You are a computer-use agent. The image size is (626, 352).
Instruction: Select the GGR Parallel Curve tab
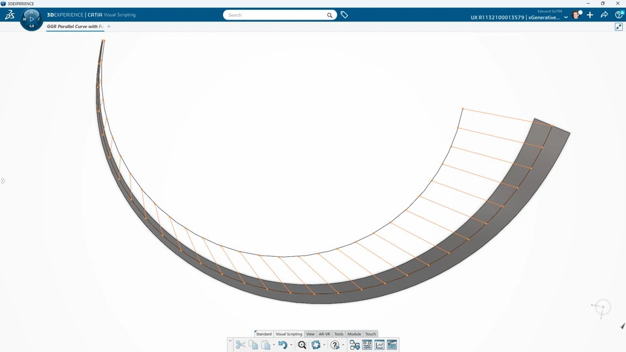pyautogui.click(x=75, y=26)
